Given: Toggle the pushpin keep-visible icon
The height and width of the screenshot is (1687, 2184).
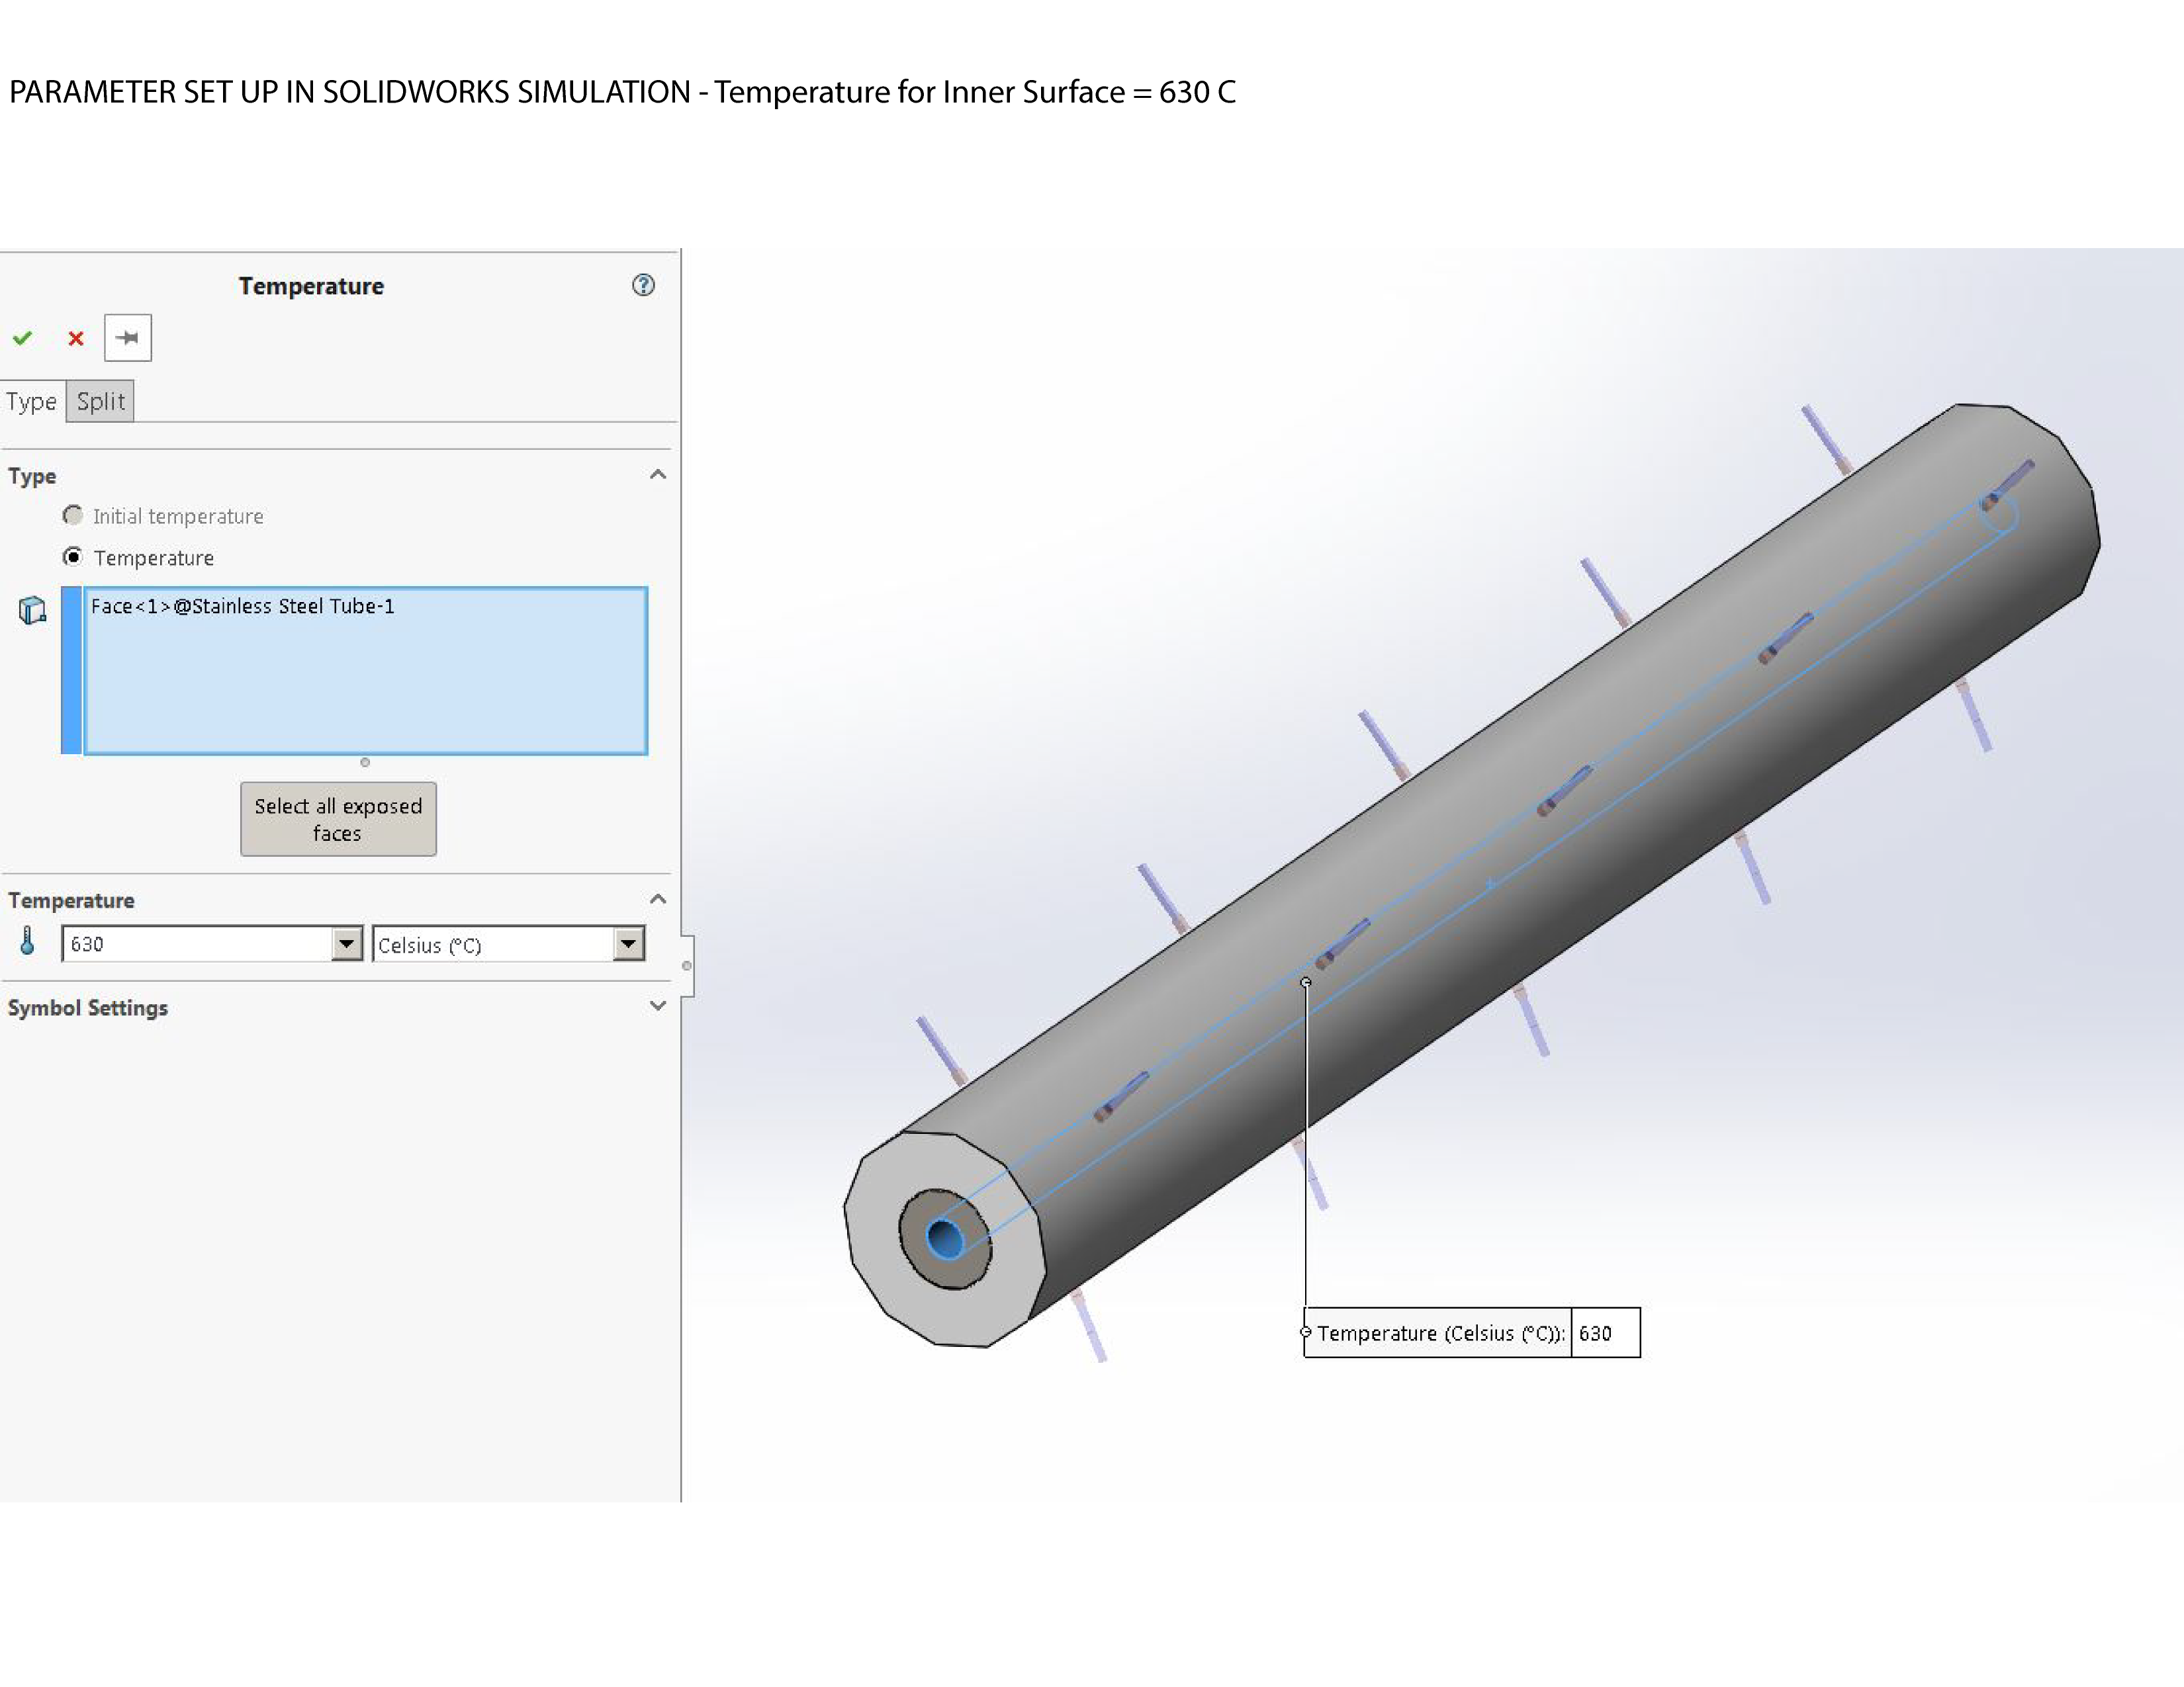Looking at the screenshot, I should click(128, 338).
